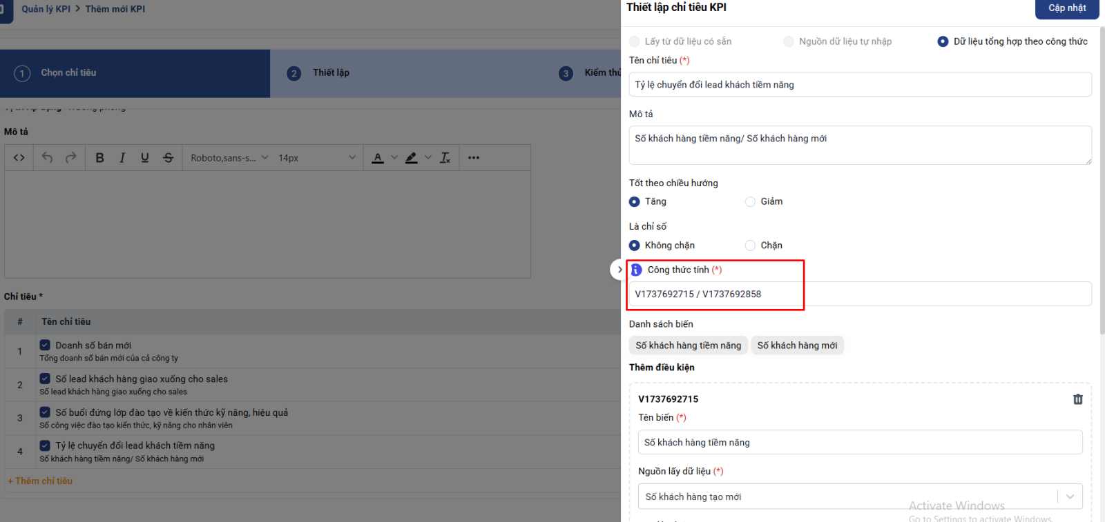Image resolution: width=1105 pixels, height=522 pixels.
Task: Select the Chặn radio button
Action: point(750,245)
